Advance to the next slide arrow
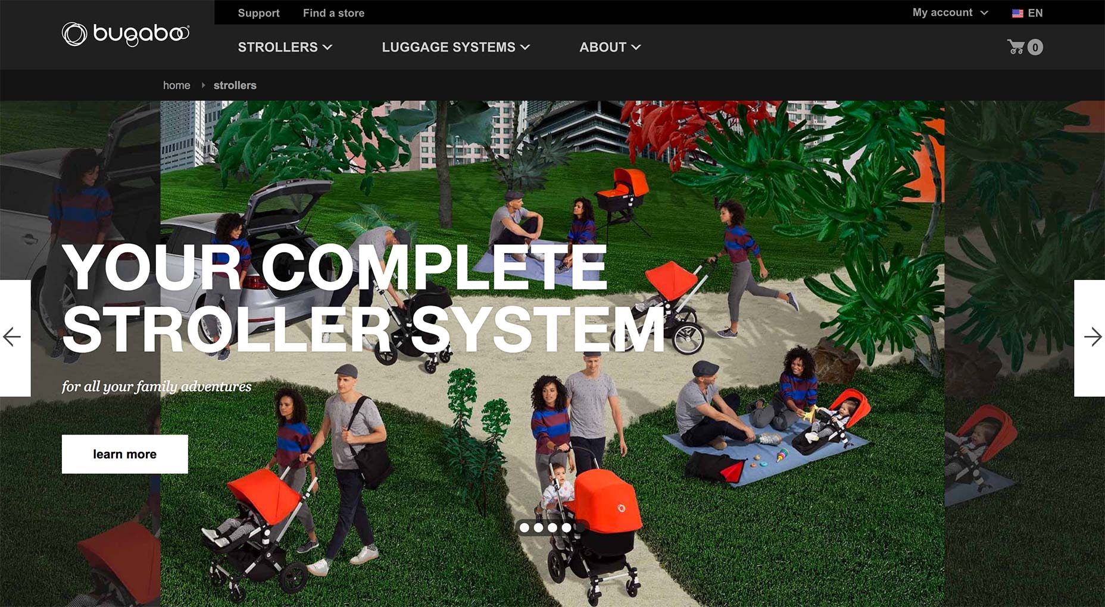 (1090, 338)
